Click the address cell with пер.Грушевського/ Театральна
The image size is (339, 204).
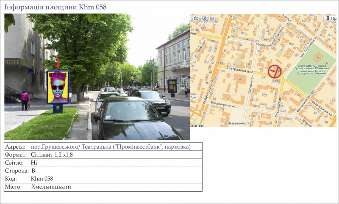(x=111, y=147)
